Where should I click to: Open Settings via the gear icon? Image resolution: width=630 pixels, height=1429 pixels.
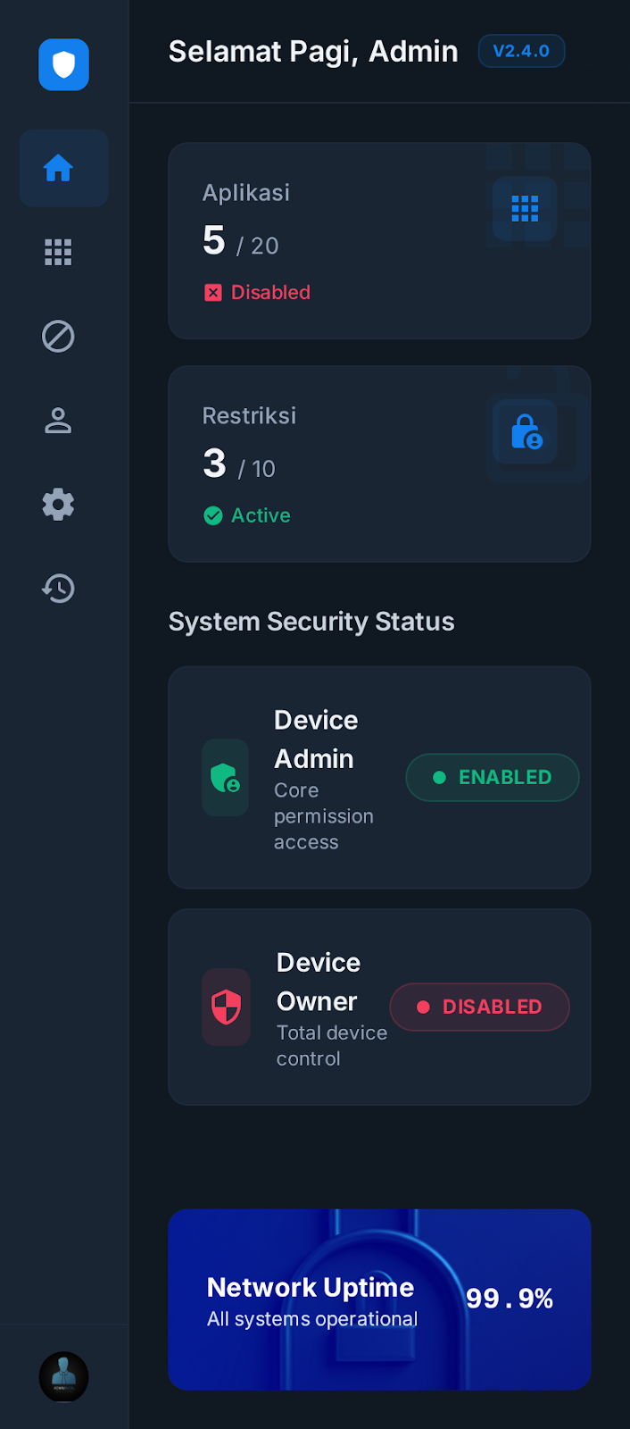click(58, 504)
